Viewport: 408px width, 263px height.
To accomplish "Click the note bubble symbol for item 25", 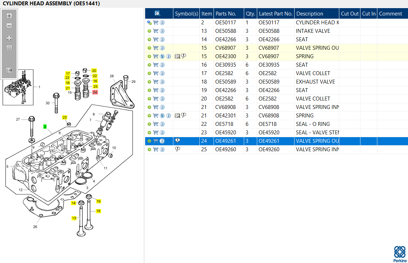I will pyautogui.click(x=178, y=149).
